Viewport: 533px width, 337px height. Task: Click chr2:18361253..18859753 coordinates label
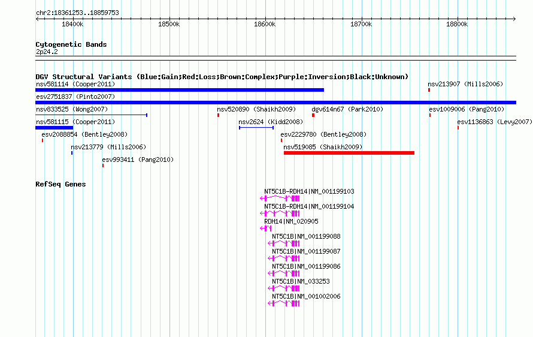click(77, 13)
